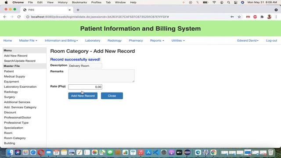Click the blue Add New Record button
This screenshot has height=158, width=281.
tap(83, 96)
